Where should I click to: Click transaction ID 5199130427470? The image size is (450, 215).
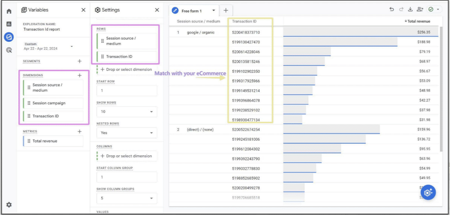click(x=246, y=42)
